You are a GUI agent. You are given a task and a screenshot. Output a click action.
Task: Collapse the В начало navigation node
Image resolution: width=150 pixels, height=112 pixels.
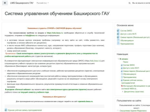(x=120, y=58)
